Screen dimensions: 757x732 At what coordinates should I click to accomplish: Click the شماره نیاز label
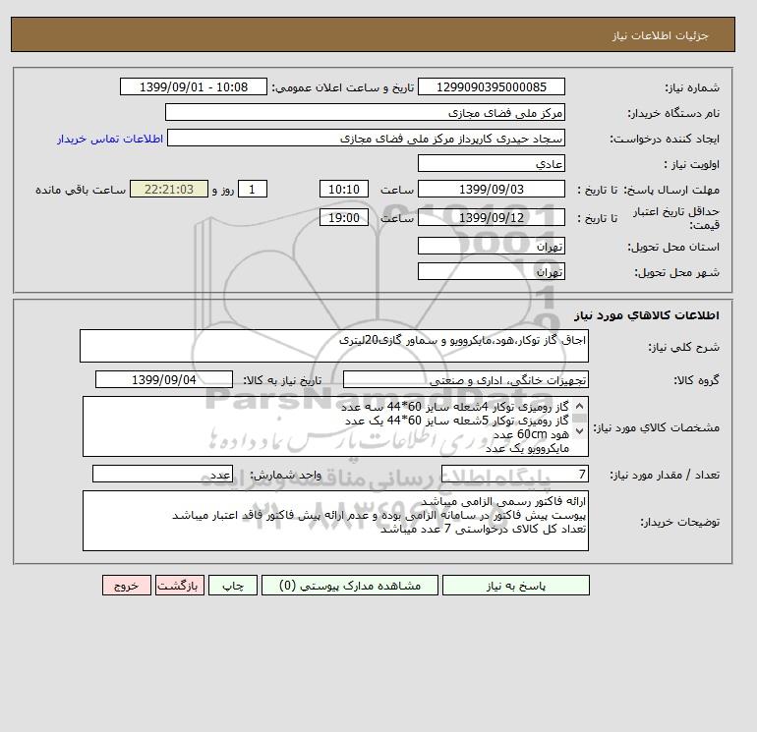click(692, 87)
